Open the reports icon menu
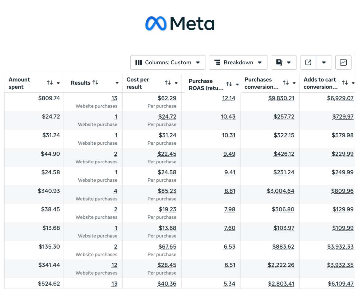This screenshot has height=293, width=362. pos(284,63)
